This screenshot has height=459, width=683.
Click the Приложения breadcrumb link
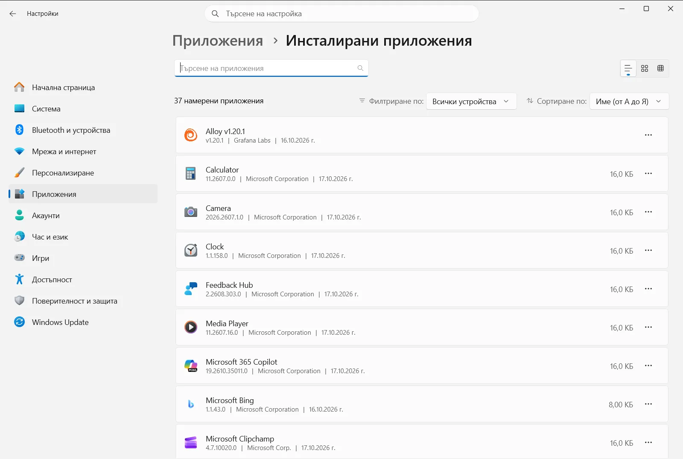[218, 41]
